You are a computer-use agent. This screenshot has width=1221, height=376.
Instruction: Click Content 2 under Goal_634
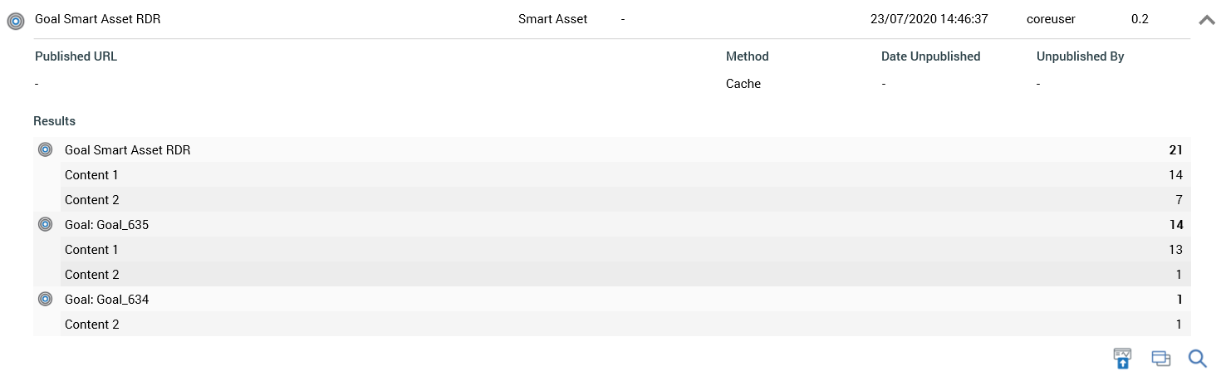coord(91,325)
